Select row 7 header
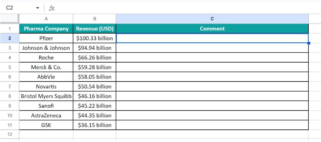 (9, 86)
